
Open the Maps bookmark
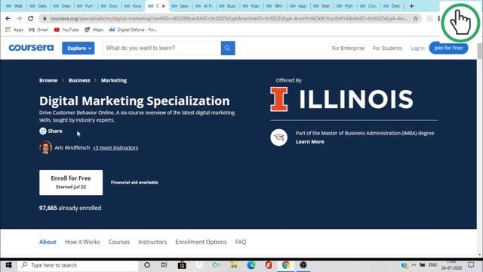94,29
